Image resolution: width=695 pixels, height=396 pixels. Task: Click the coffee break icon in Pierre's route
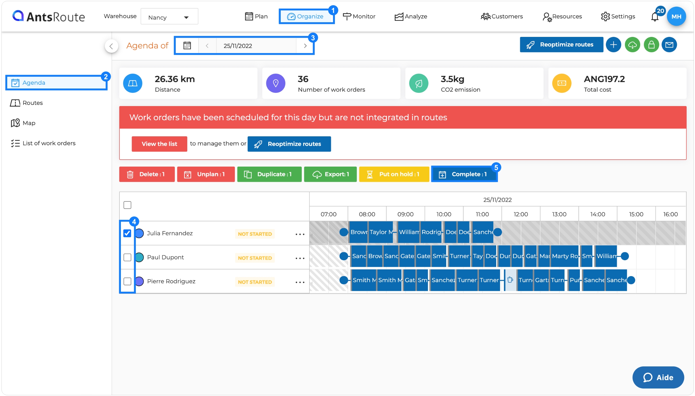(x=510, y=280)
